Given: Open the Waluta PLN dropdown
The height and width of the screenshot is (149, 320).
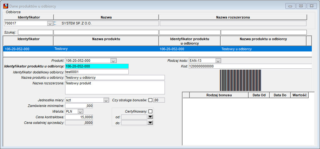Looking at the screenshot, I should coord(81,112).
